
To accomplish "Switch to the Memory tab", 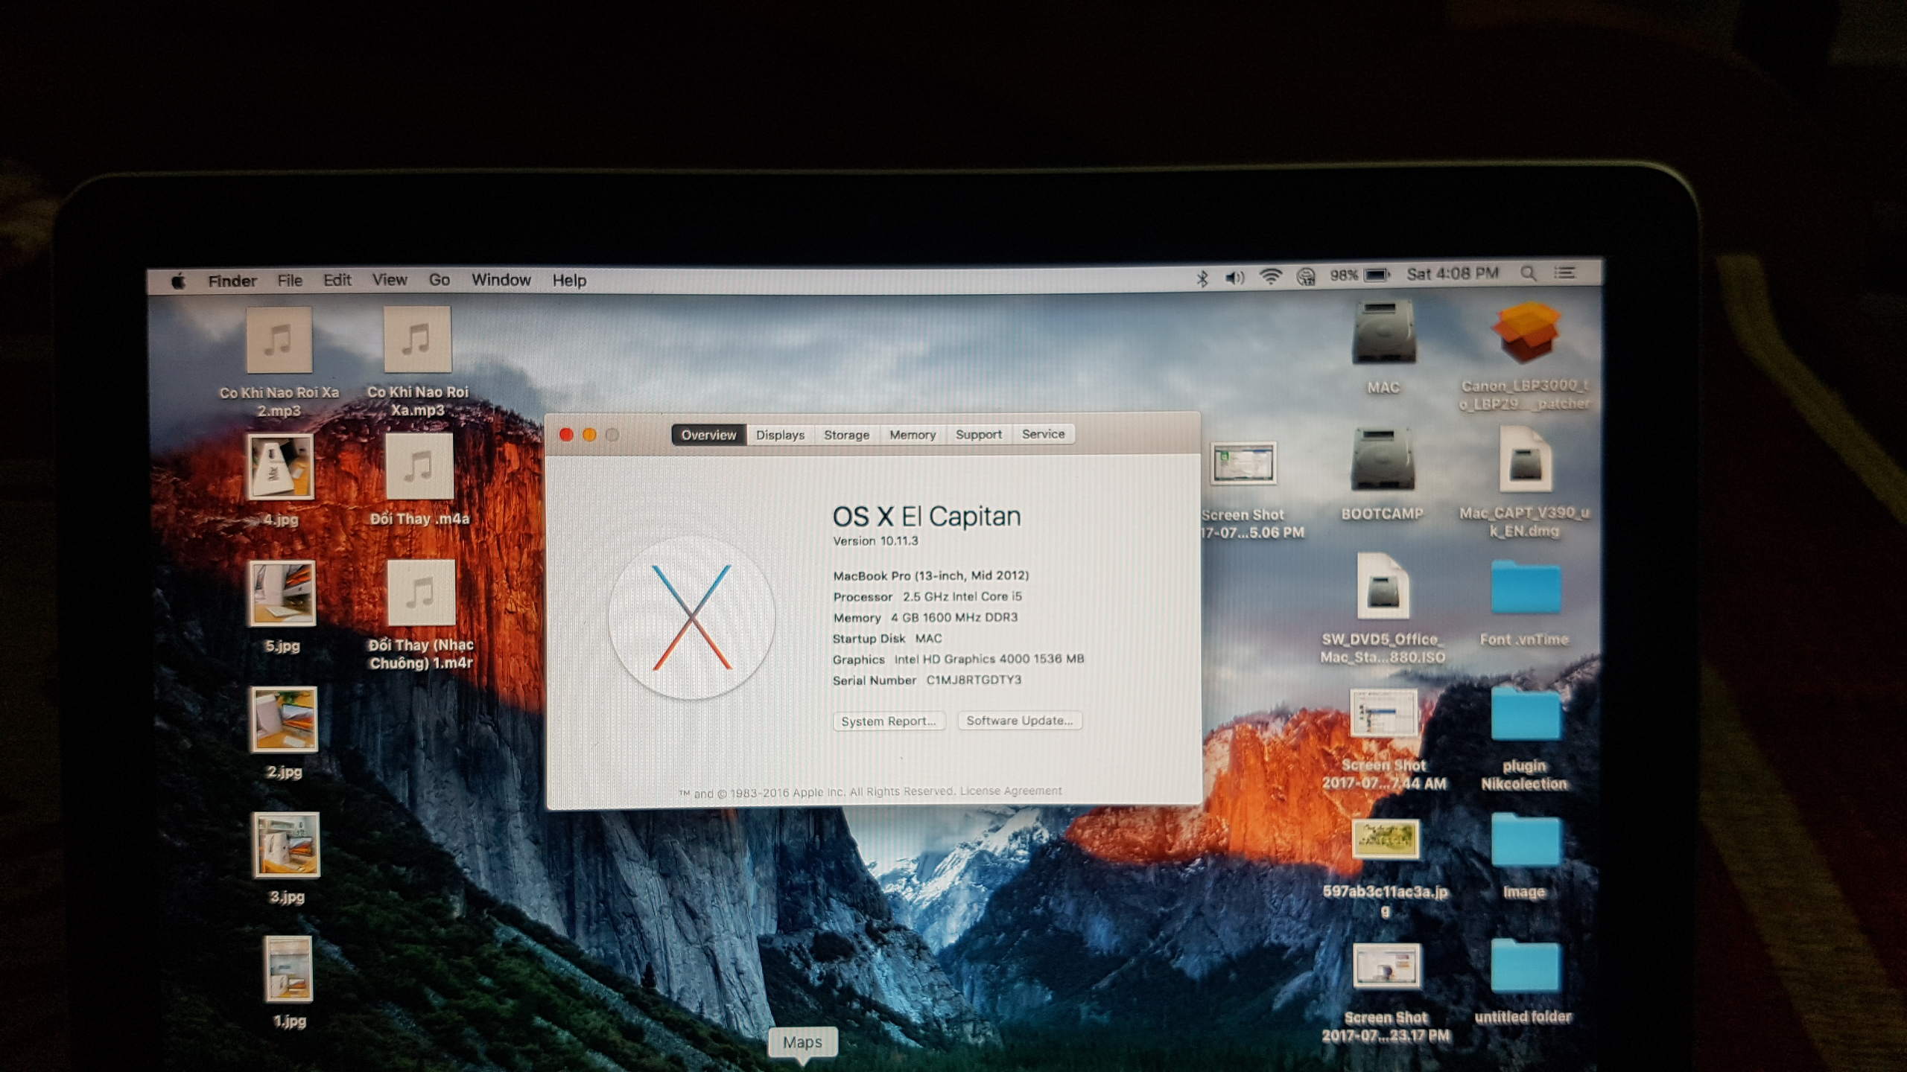I will [912, 435].
